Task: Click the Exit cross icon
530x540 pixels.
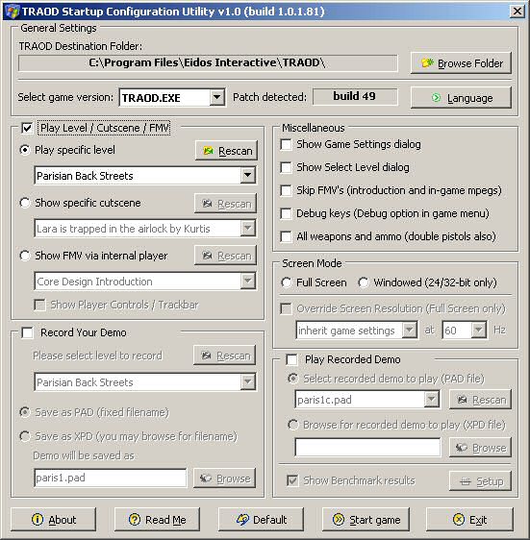Action: click(459, 519)
